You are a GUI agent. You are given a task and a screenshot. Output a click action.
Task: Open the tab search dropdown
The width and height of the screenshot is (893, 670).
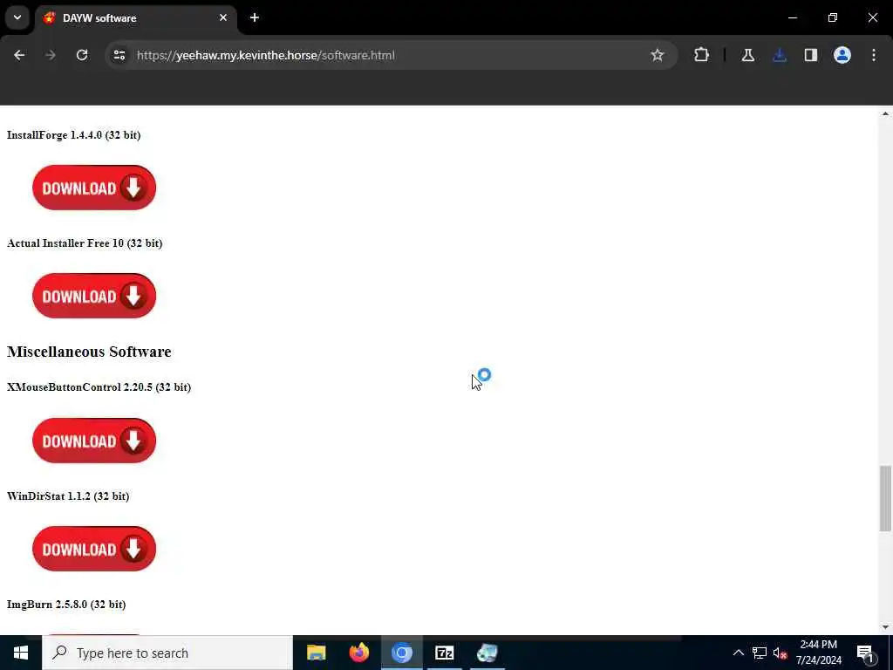click(x=17, y=17)
